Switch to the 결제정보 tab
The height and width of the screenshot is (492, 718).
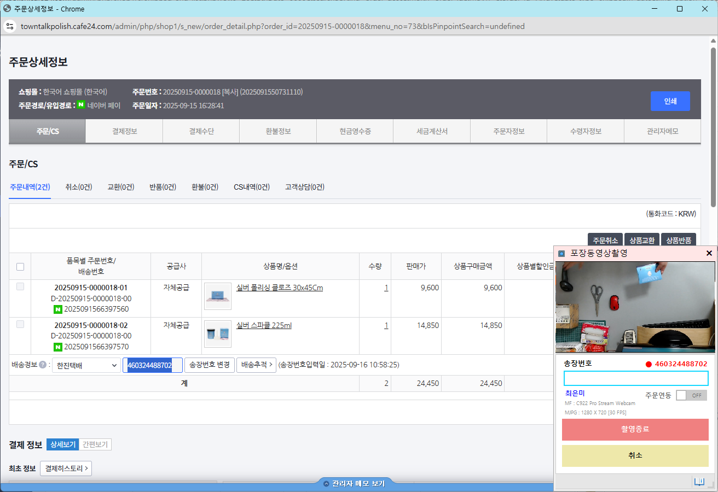coord(124,131)
